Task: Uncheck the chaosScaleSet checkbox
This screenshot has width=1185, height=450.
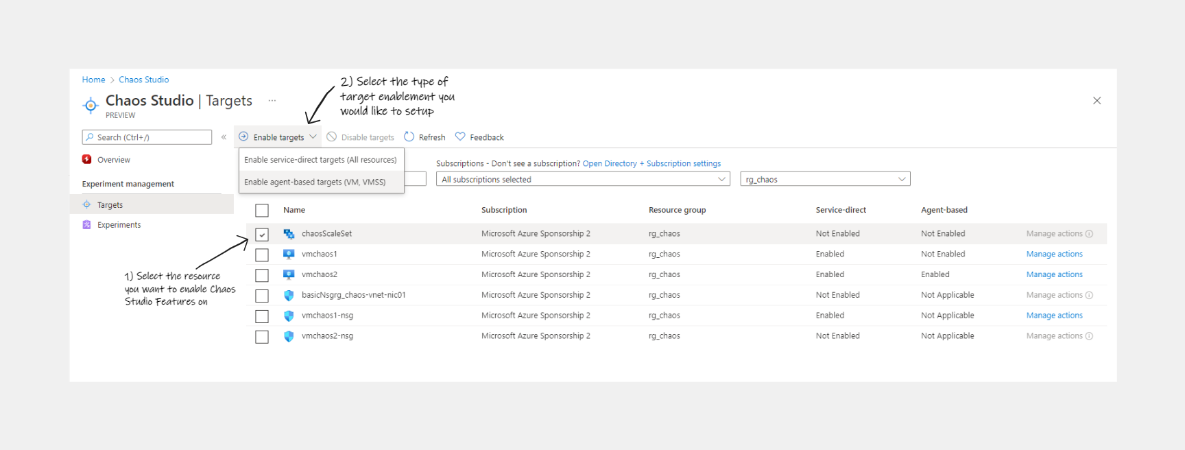Action: coord(262,235)
